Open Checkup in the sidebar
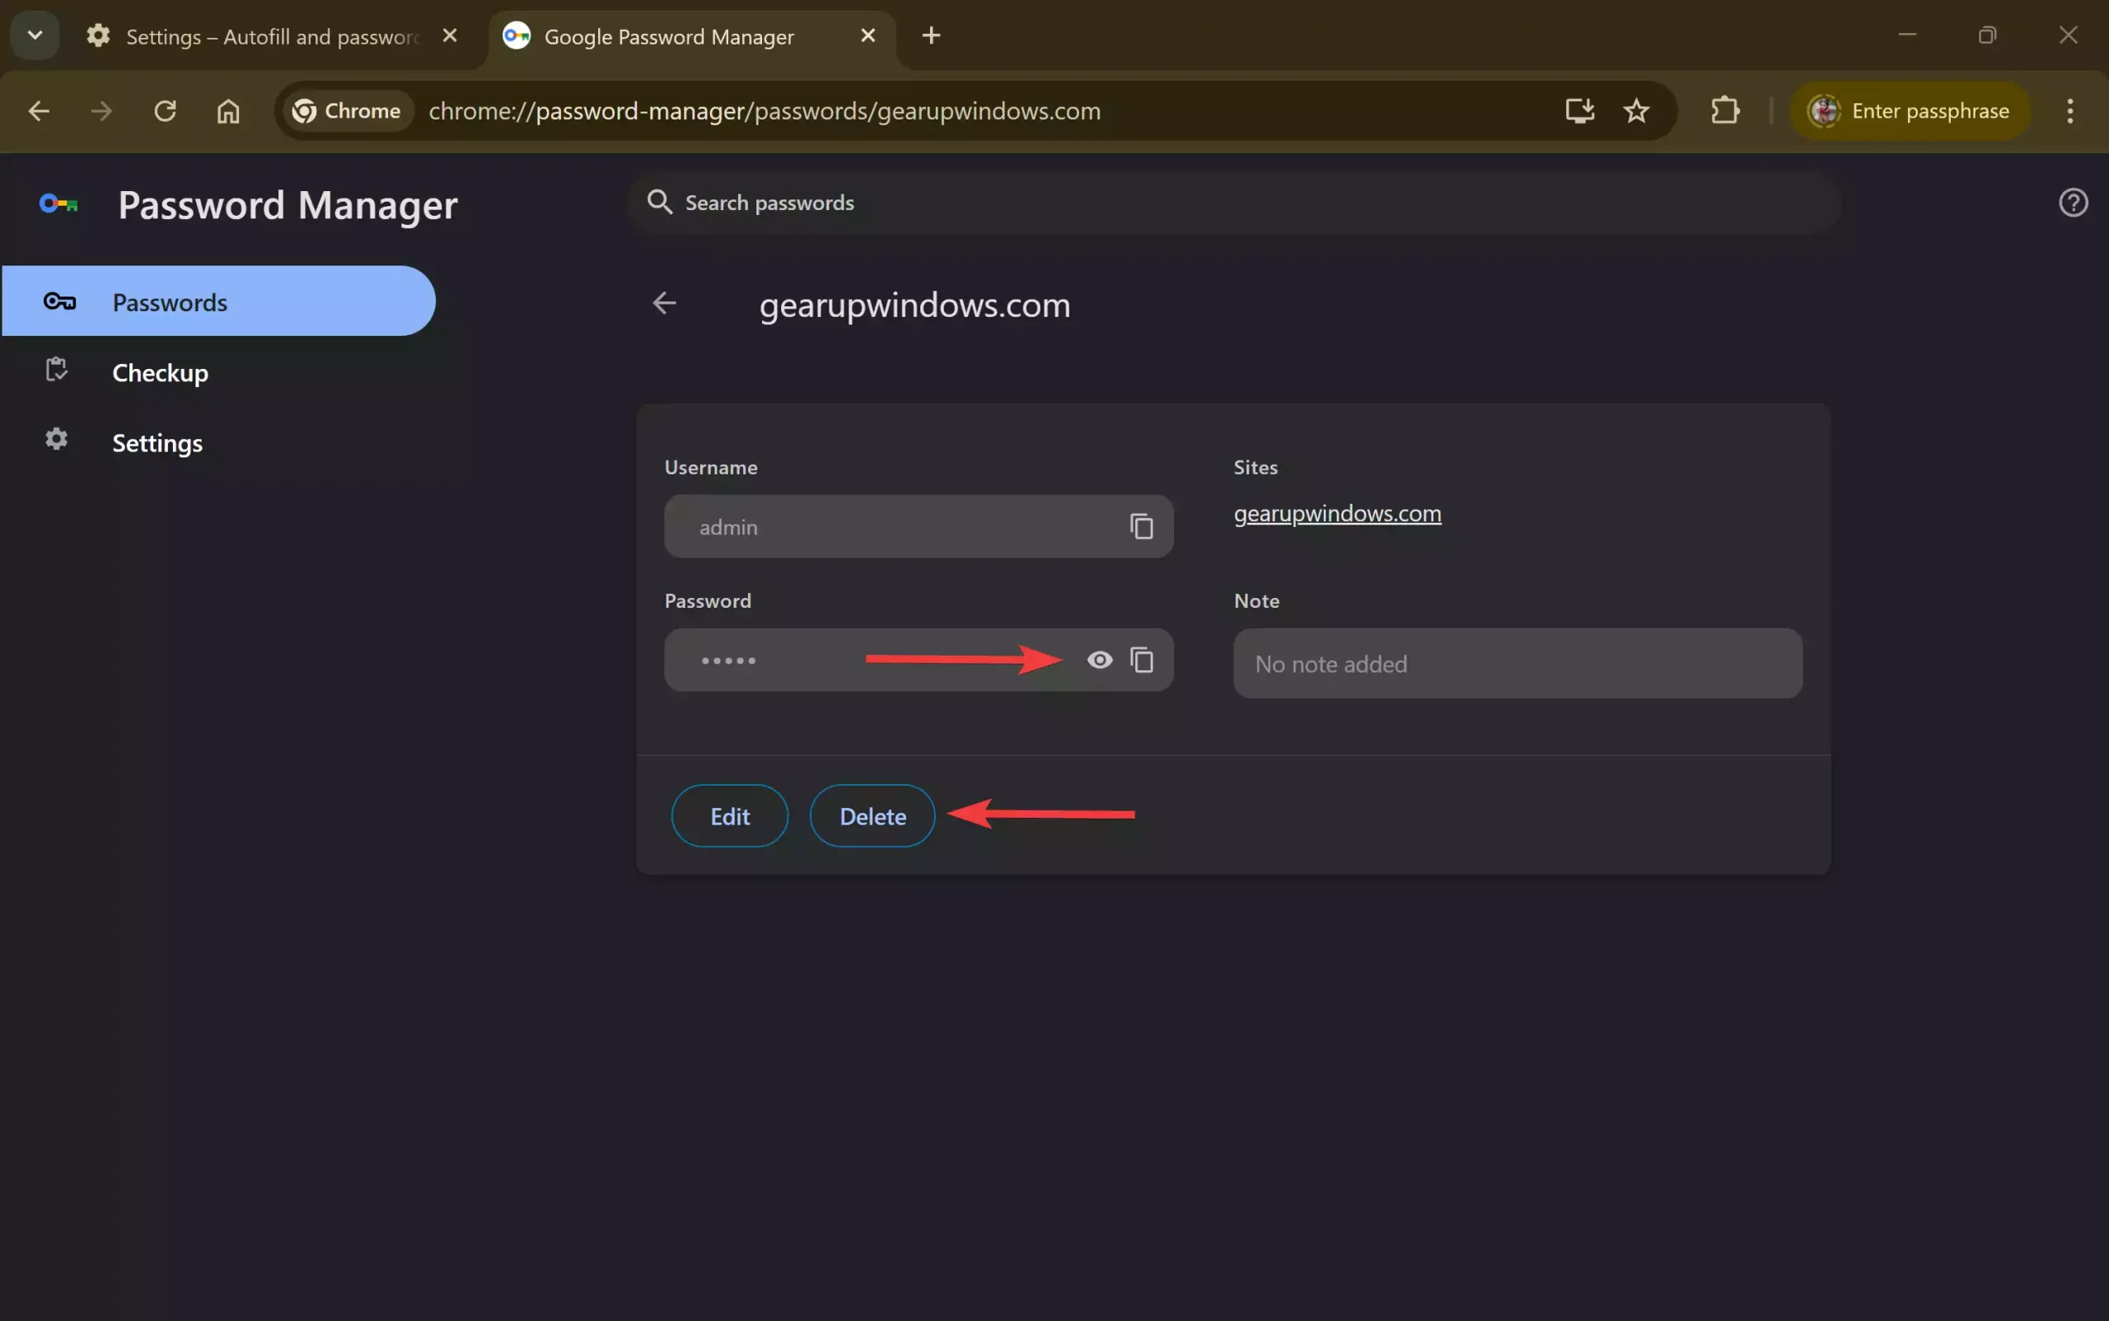 coord(160,373)
